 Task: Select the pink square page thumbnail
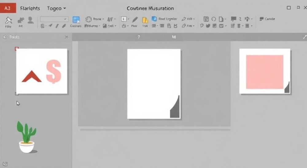[x=265, y=71]
